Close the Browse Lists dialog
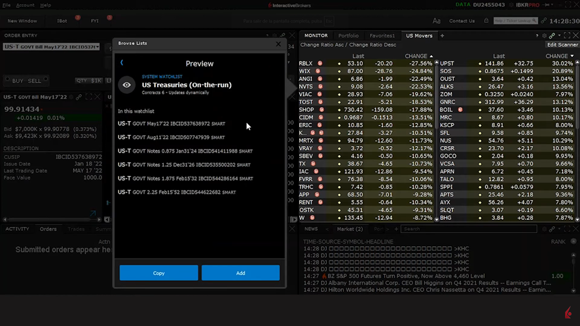The height and width of the screenshot is (326, 580). 278,44
